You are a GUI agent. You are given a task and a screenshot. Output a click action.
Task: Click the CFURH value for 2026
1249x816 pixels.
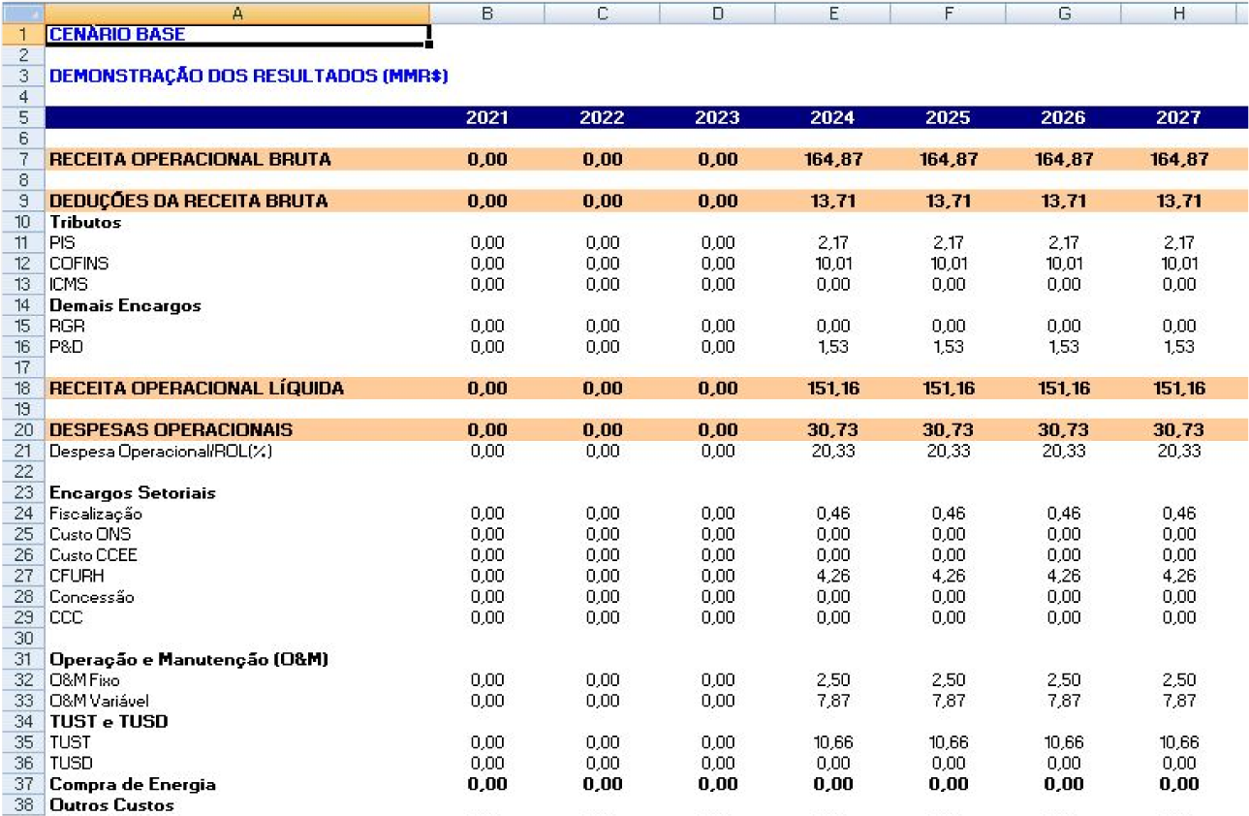pos(1063,577)
